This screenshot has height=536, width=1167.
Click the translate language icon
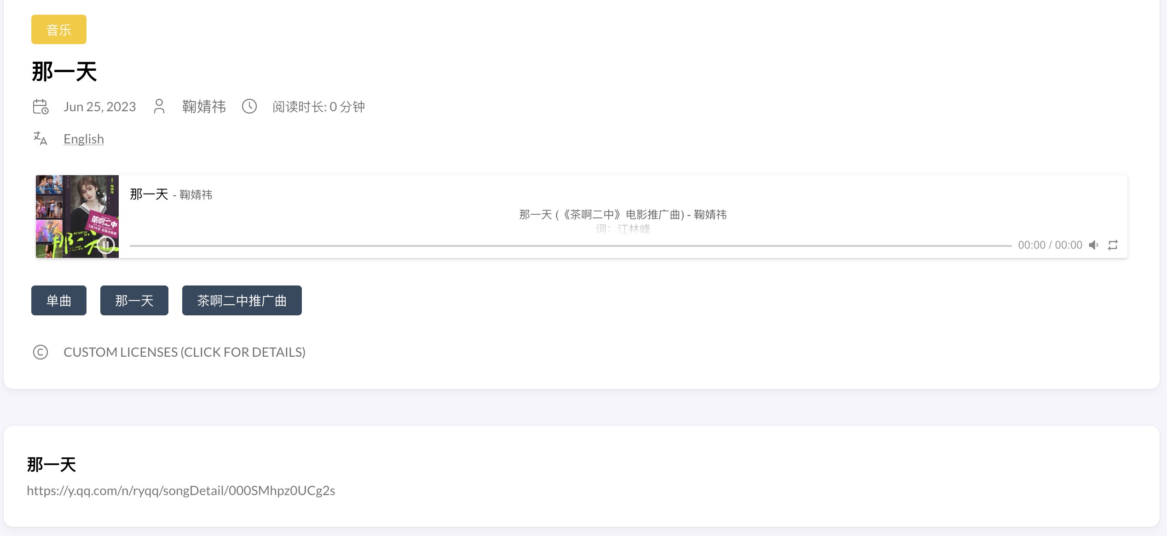pos(40,138)
